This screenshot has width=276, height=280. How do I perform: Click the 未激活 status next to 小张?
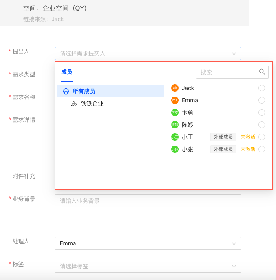click(x=248, y=149)
